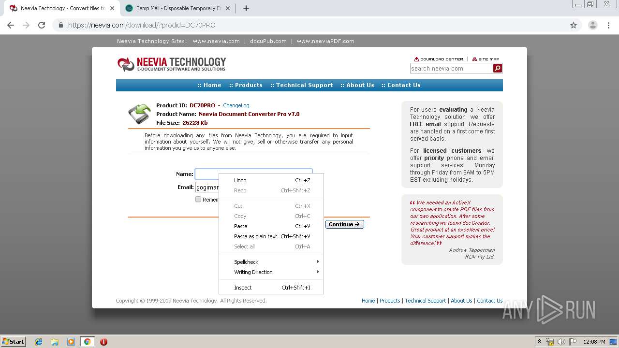Choose Undo in the context menu

tap(271, 180)
